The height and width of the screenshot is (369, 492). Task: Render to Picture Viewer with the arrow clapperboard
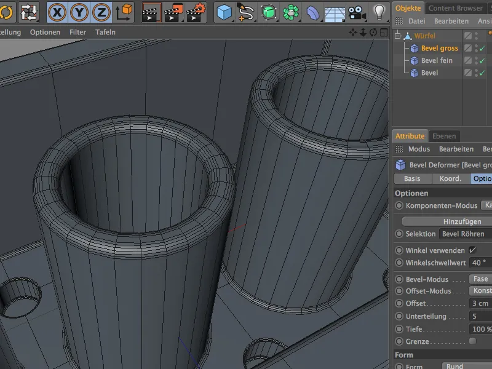[173, 12]
